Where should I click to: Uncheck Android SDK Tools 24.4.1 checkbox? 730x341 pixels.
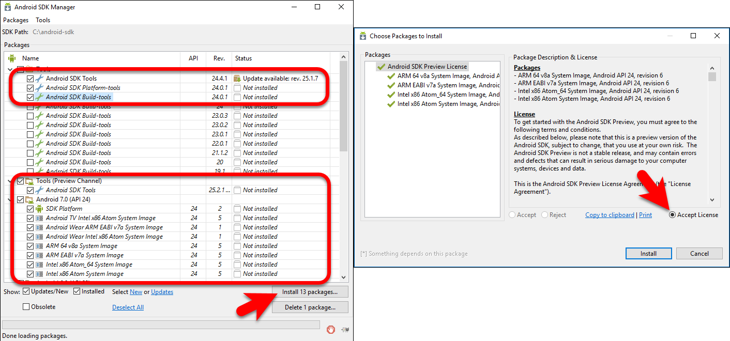[30, 79]
